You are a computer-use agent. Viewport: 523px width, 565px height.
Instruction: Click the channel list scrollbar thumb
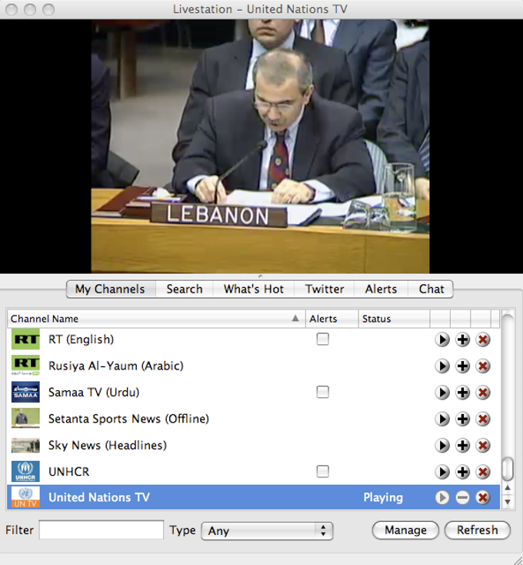508,469
